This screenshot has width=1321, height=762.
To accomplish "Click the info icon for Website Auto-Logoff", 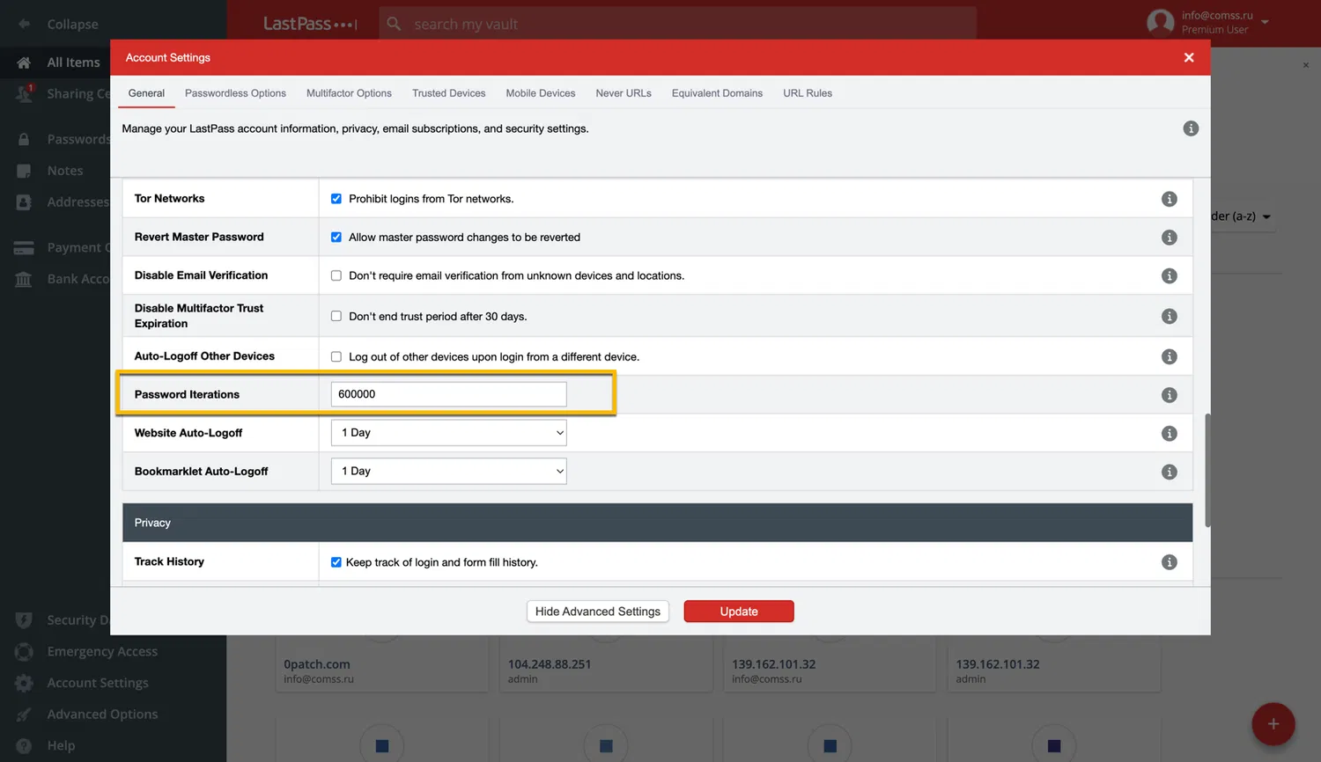I will coord(1169,434).
